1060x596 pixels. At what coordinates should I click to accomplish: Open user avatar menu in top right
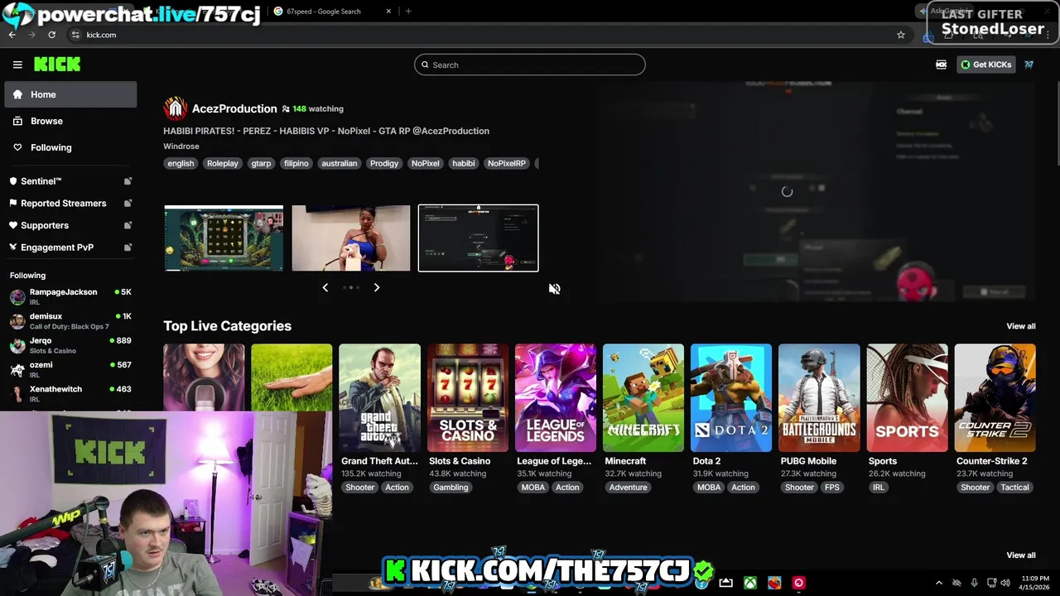[1029, 65]
